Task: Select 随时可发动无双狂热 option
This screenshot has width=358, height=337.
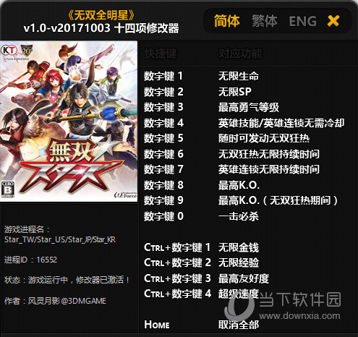Action: pos(264,139)
